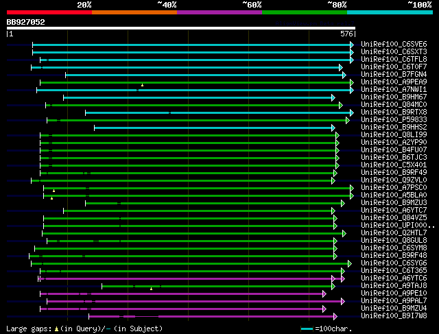Select the UniRef100_A9PE10 label
Image resolution: width=439 pixels, height=334 pixels.
click(x=394, y=294)
